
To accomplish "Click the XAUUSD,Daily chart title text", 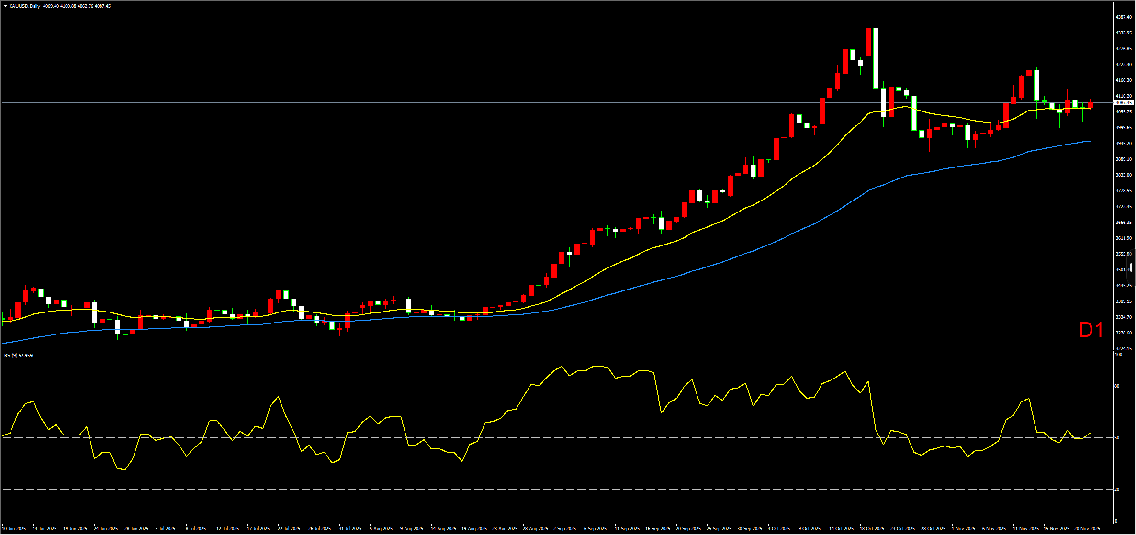I will (x=24, y=6).
